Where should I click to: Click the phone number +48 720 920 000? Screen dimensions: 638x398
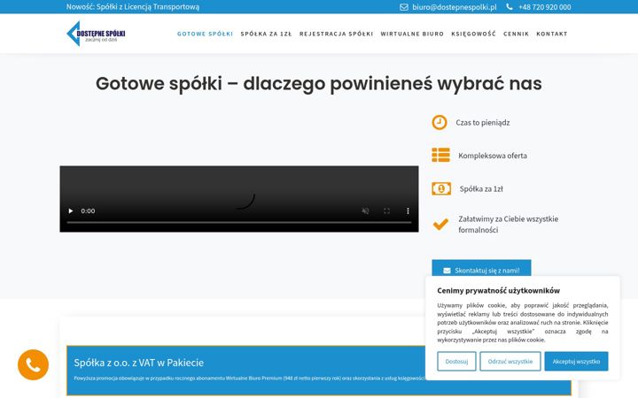pyautogui.click(x=544, y=7)
